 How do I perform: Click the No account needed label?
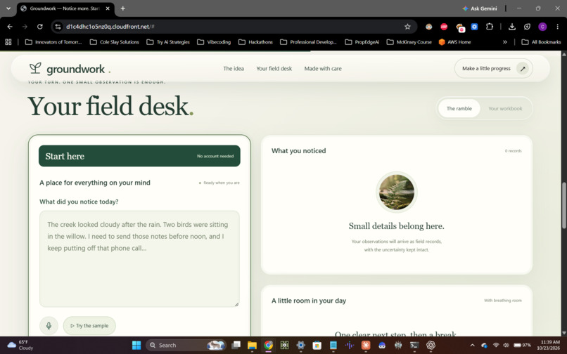click(x=215, y=156)
